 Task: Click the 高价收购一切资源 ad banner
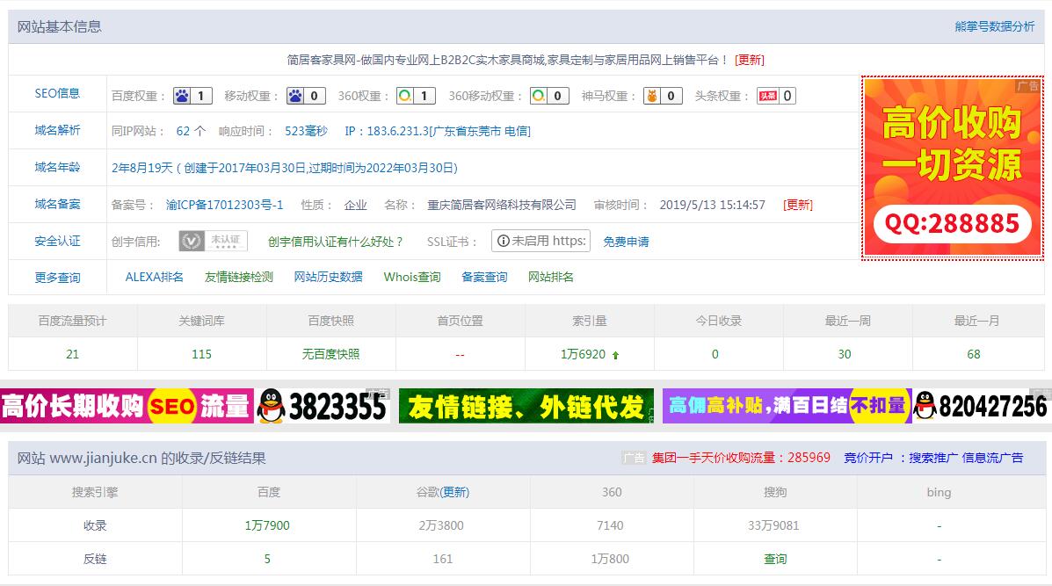pyautogui.click(x=952, y=167)
